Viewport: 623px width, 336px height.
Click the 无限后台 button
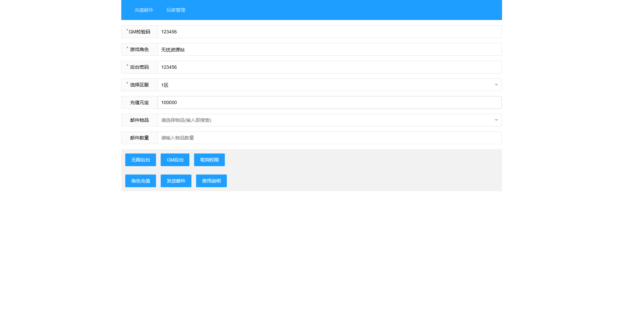pyautogui.click(x=141, y=160)
